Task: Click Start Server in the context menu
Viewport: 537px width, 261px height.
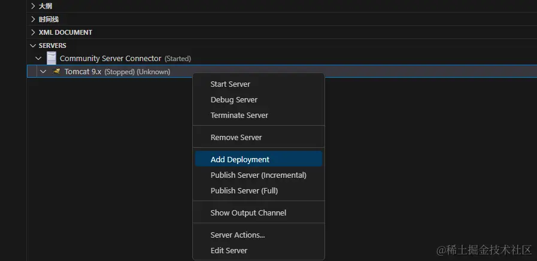Action: point(259,84)
